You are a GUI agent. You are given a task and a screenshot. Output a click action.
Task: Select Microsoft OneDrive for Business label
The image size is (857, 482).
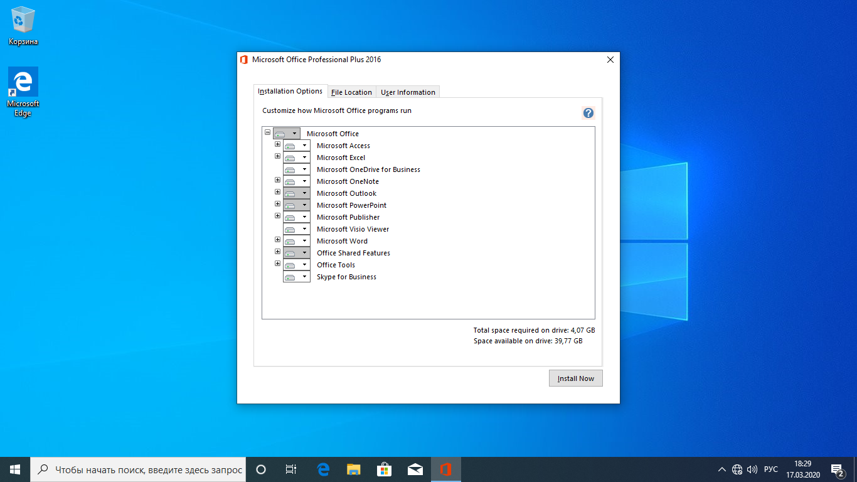(x=368, y=169)
